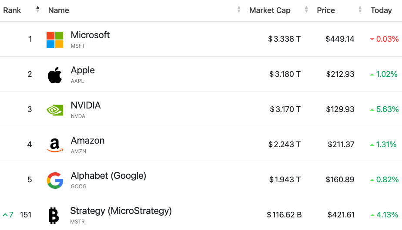The width and height of the screenshot is (402, 230).
Task: Click Microsoft's red down-arrow change indicator
Action: (x=372, y=39)
